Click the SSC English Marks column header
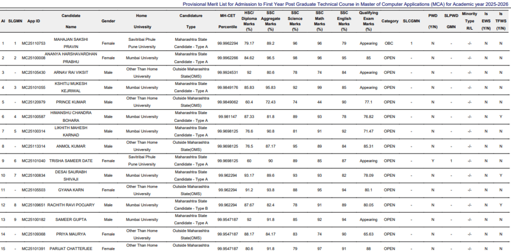 pos(344,21)
